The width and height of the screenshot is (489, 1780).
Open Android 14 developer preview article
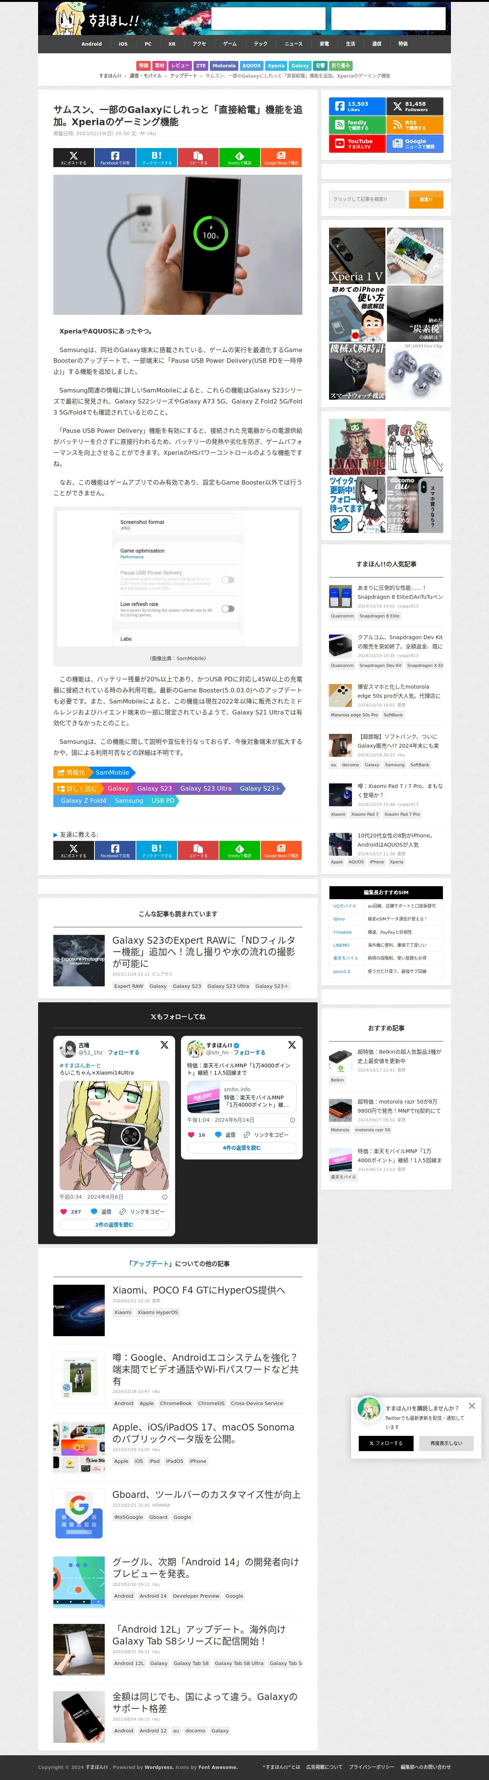206,1567
